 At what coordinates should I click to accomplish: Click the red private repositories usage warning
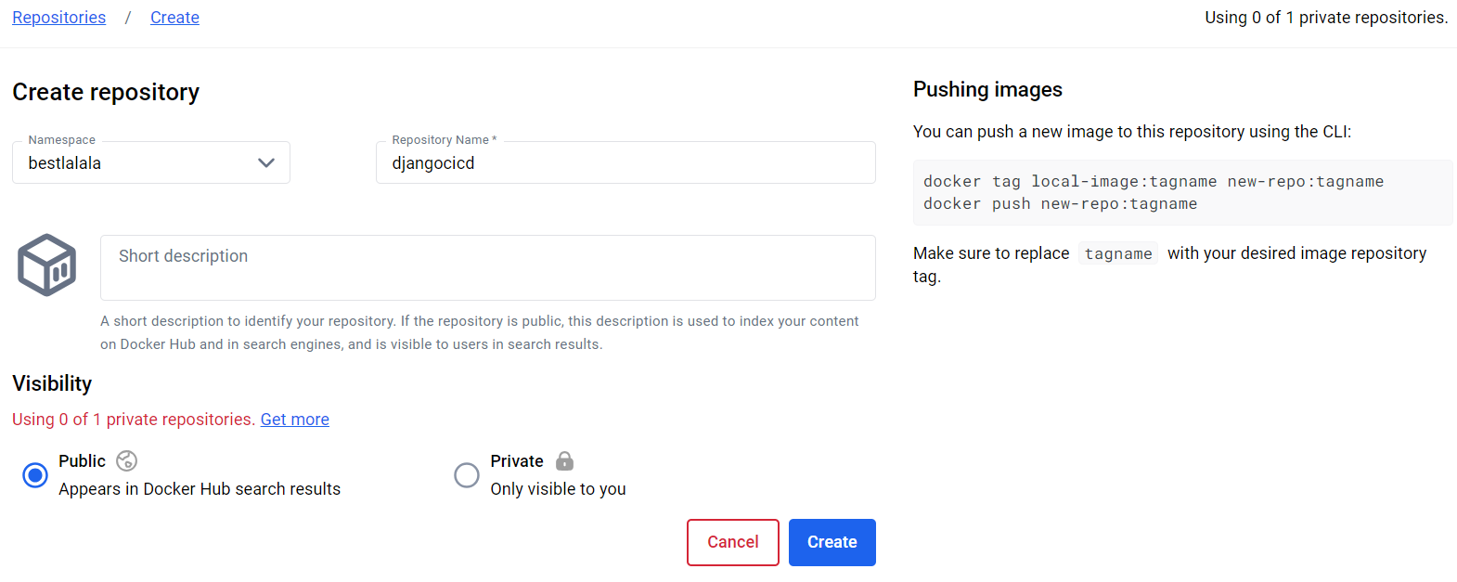(134, 420)
